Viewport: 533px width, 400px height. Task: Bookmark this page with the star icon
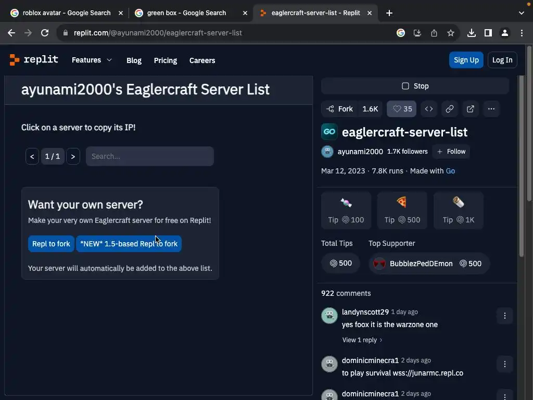coord(450,33)
